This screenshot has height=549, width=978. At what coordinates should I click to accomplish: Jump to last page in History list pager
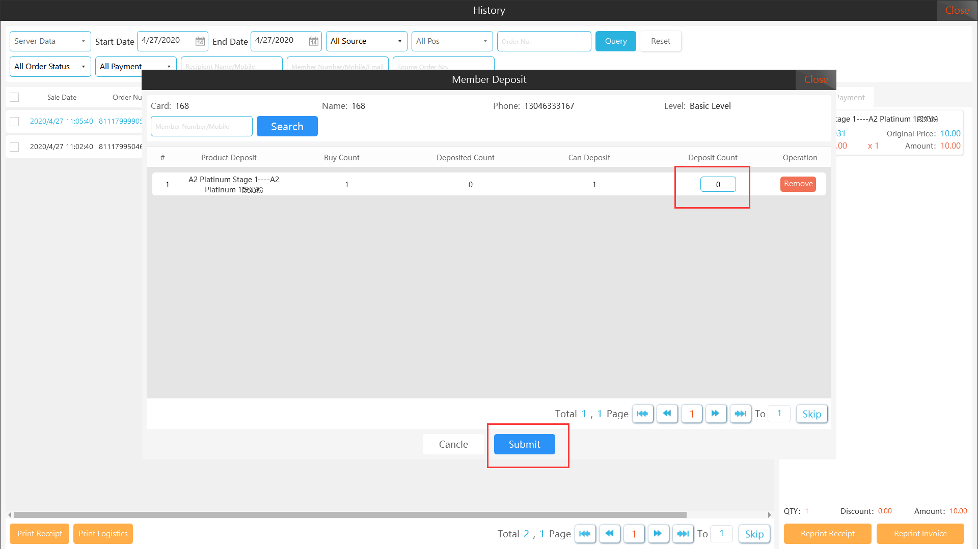click(683, 534)
